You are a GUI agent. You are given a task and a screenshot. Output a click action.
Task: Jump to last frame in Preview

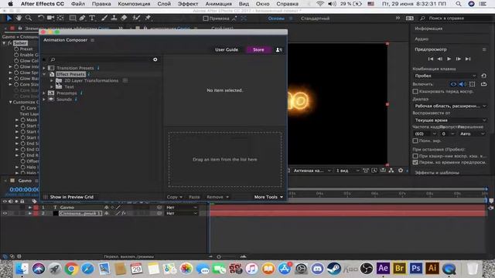pyautogui.click(x=468, y=59)
